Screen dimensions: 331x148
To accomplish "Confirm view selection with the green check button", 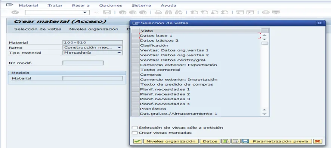I will point(137,141).
